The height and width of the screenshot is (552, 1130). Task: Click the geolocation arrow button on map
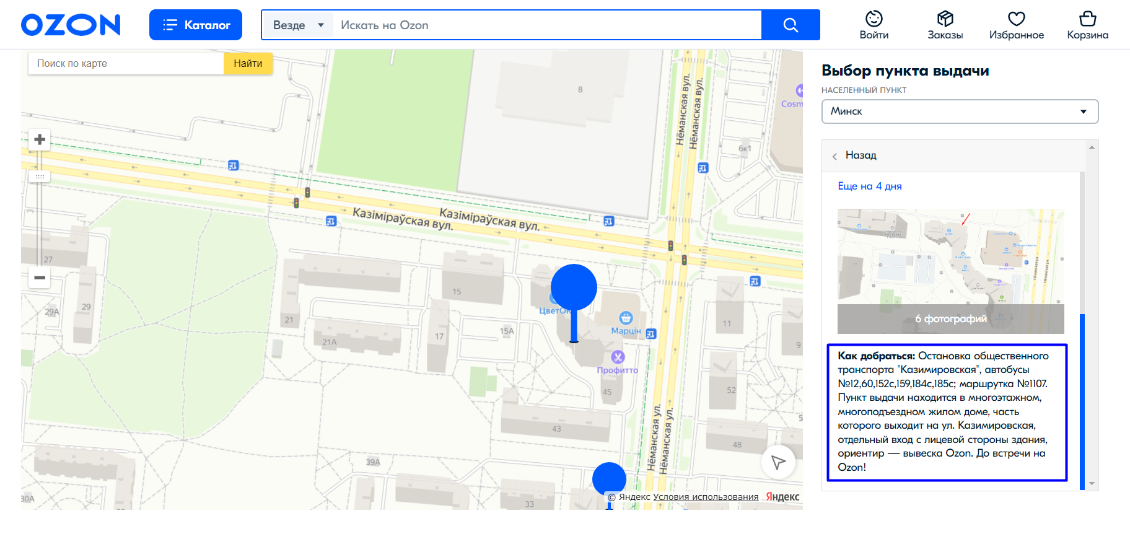tap(778, 462)
